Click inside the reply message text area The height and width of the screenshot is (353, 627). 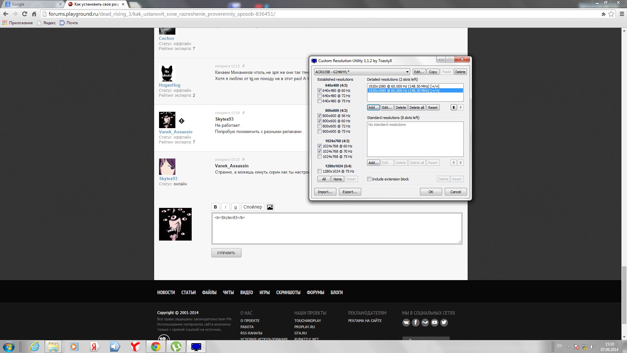point(337,228)
